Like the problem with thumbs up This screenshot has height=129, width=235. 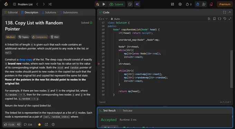click(x=9, y=125)
